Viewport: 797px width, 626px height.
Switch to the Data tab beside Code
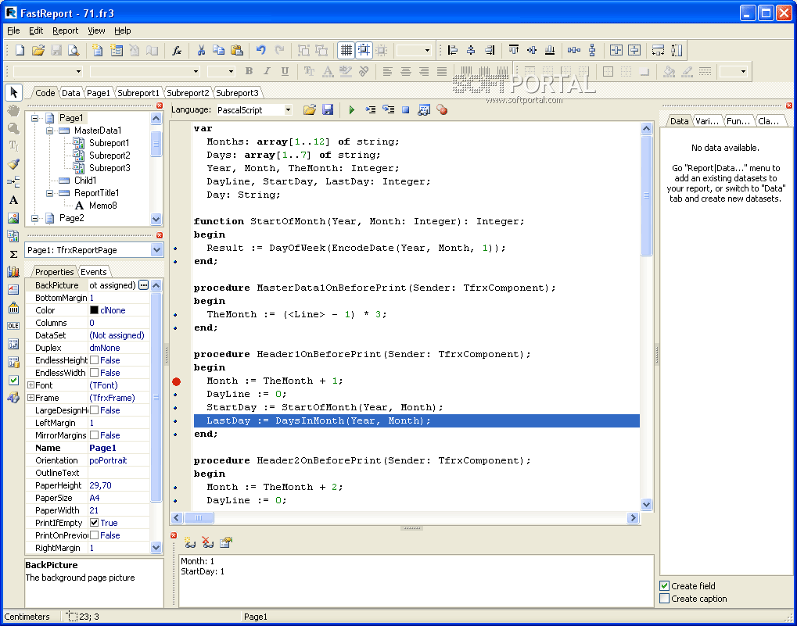tap(70, 93)
